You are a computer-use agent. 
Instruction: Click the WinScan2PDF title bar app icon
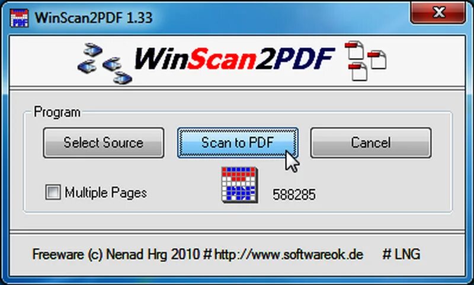tap(20, 18)
